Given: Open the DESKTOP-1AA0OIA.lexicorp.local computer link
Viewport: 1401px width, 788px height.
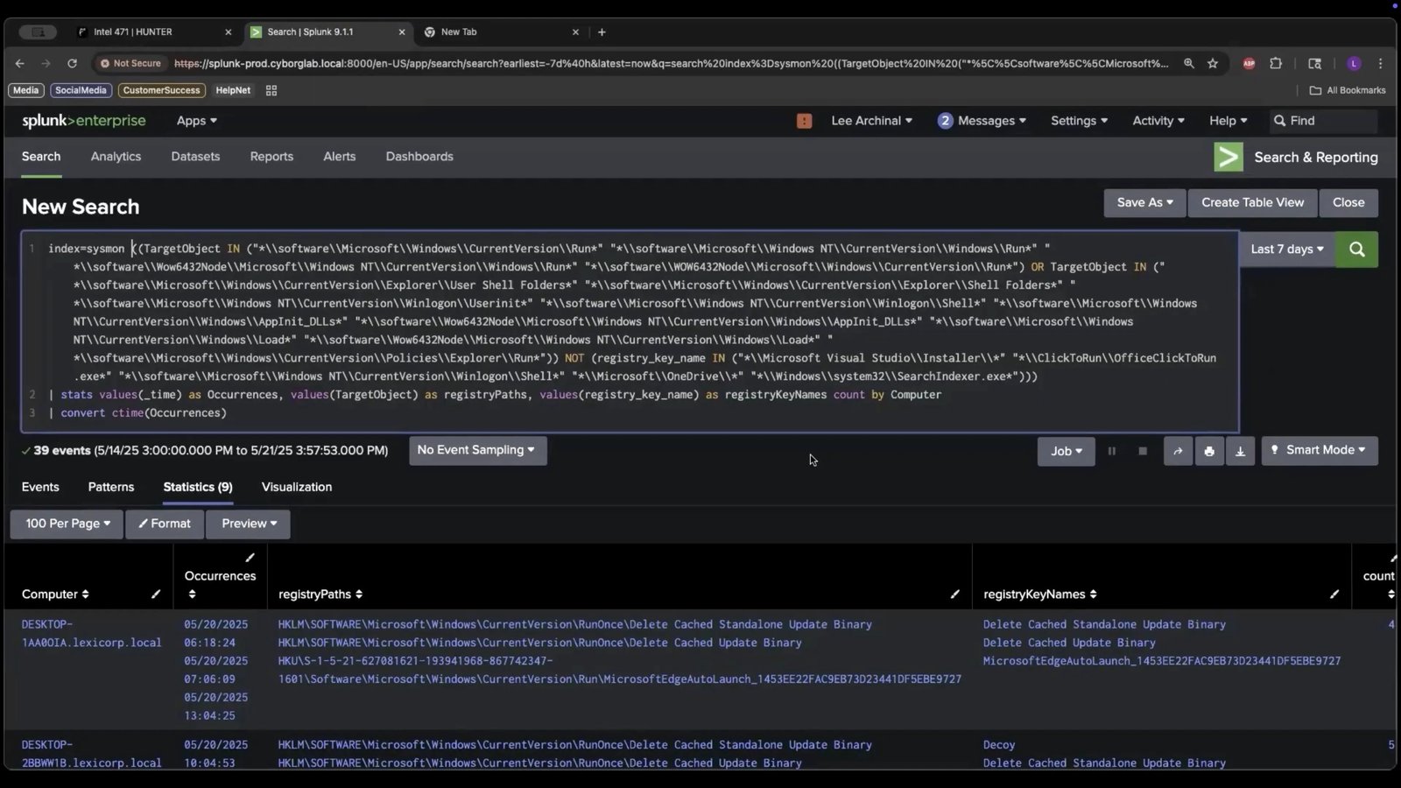Looking at the screenshot, I should coord(91,633).
